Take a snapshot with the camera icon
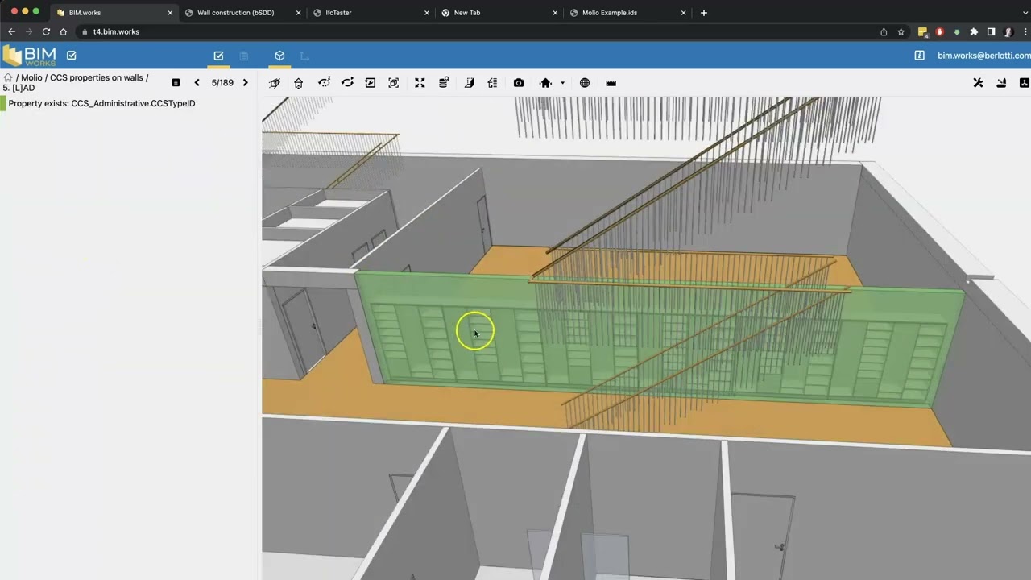This screenshot has width=1031, height=580. 519,83
